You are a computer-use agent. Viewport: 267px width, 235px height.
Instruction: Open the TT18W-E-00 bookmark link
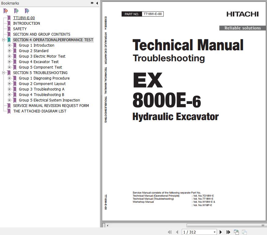[x=24, y=18]
